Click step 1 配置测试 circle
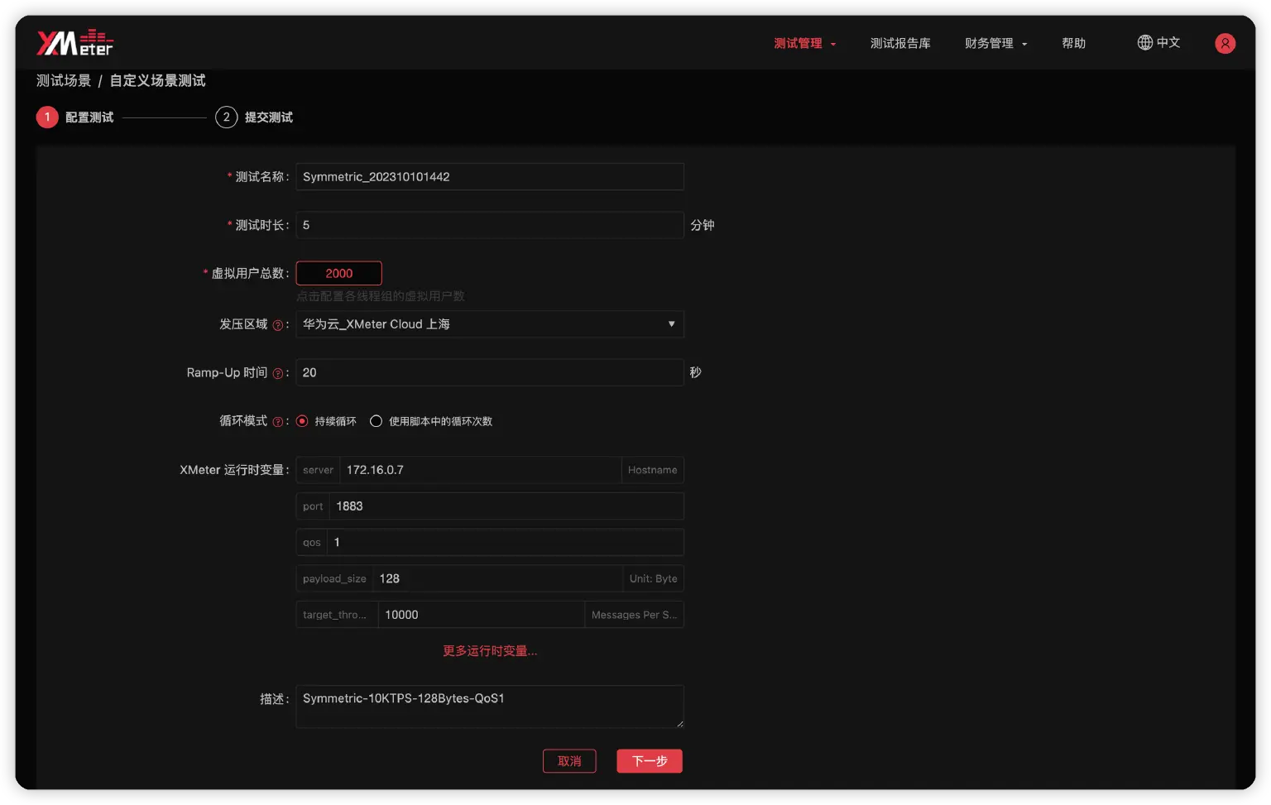 [47, 117]
